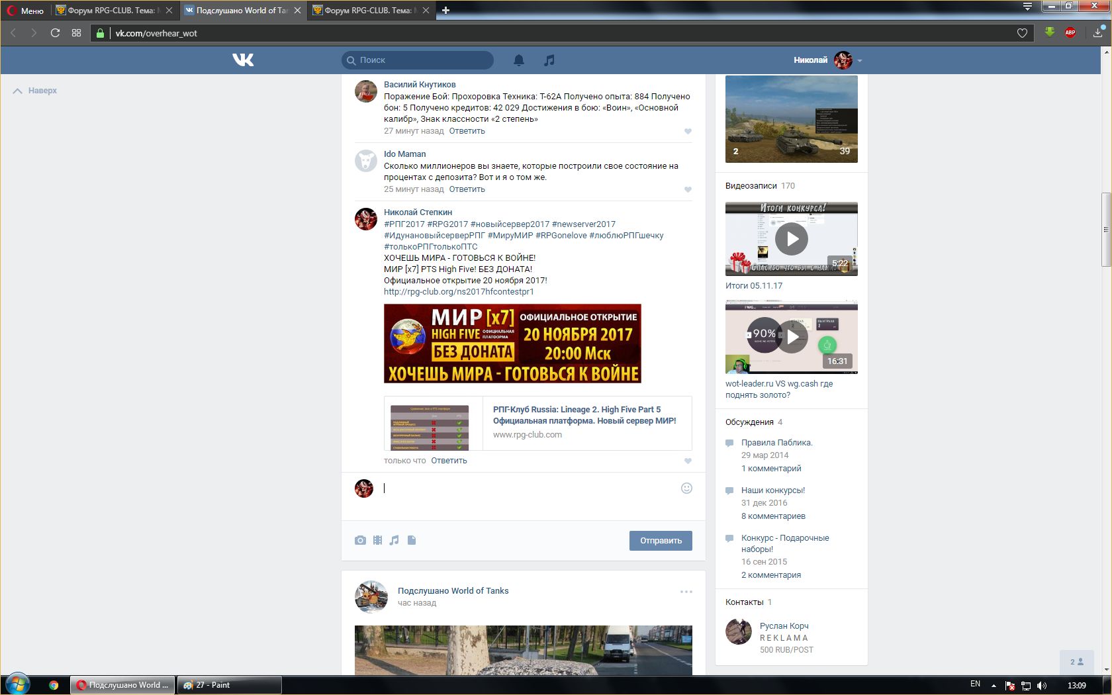The width and height of the screenshot is (1112, 695).
Task: Open Ido Maman's avatar
Action: point(366,161)
